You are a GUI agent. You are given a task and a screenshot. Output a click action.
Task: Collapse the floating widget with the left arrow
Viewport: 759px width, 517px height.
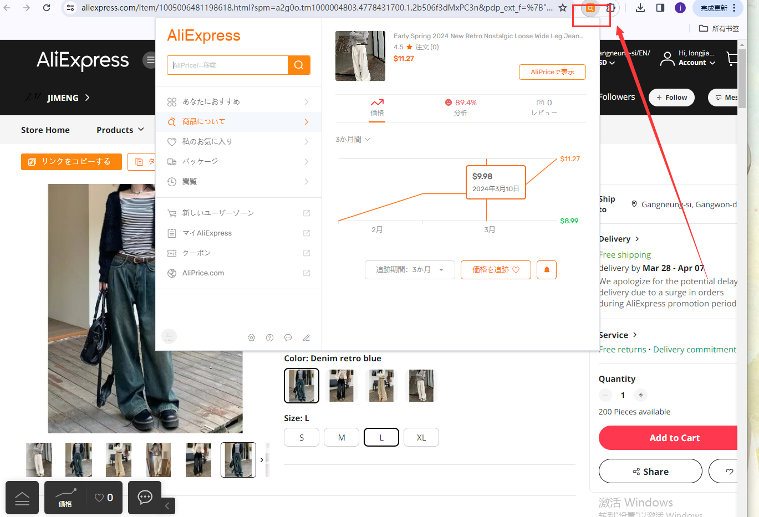pos(167,506)
